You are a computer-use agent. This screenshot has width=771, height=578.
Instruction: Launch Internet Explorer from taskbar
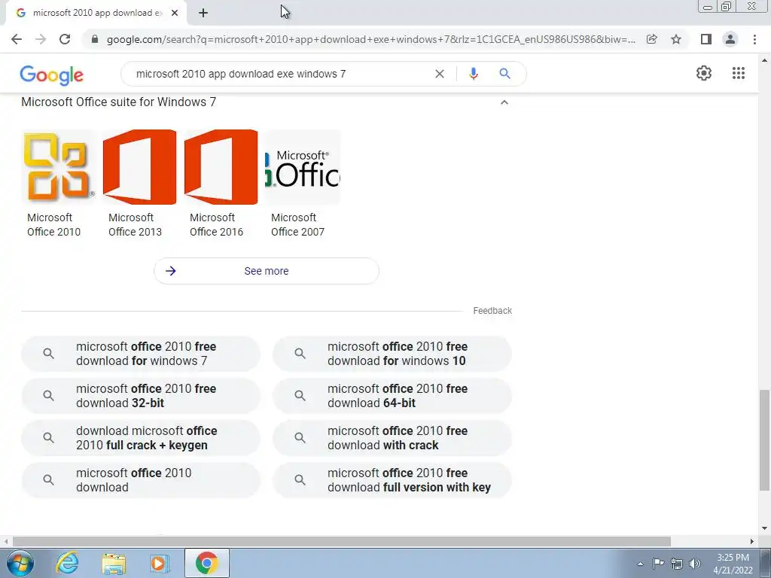(x=67, y=563)
